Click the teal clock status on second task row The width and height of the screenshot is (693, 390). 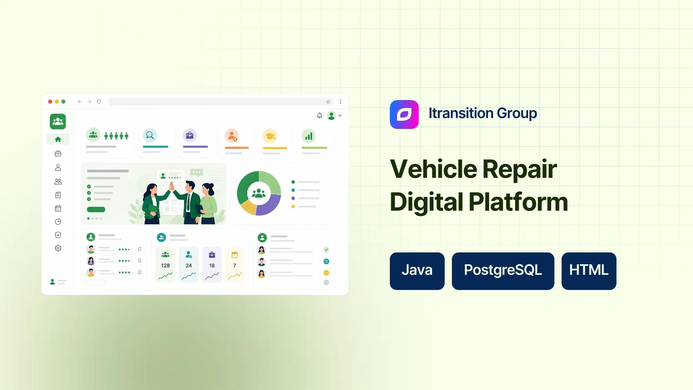tap(326, 261)
